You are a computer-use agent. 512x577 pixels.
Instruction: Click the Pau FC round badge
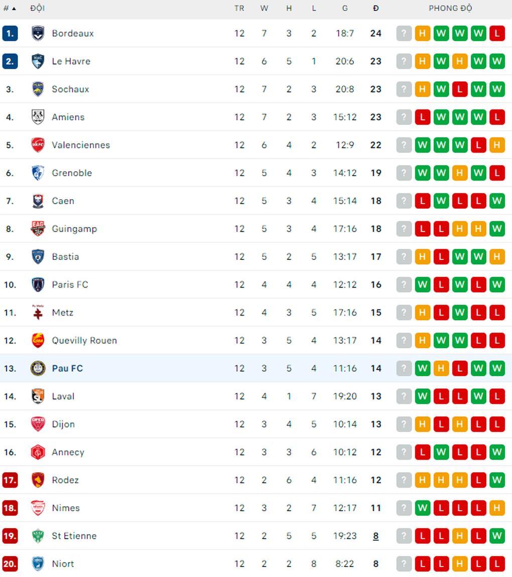pyautogui.click(x=38, y=368)
